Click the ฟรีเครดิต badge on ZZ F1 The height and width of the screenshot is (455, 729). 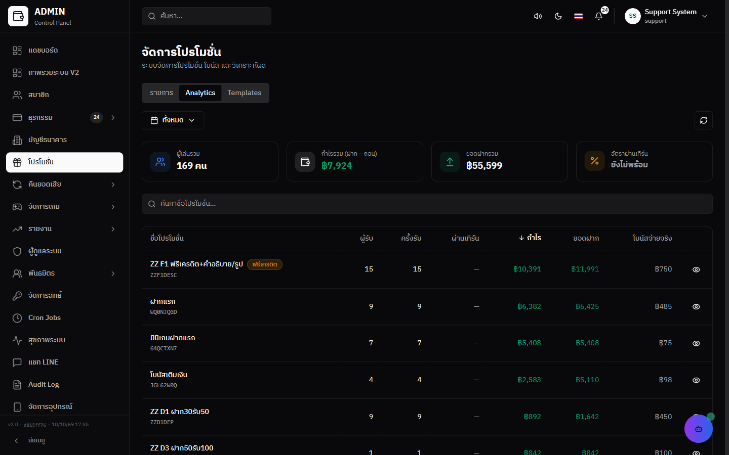(265, 264)
